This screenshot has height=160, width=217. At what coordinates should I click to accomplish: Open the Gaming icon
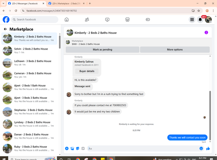148,20
